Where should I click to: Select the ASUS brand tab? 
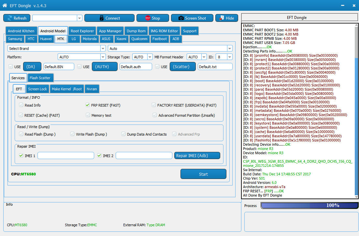coord(106,39)
